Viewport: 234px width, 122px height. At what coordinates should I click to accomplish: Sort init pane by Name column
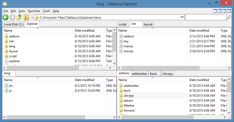click(152, 30)
